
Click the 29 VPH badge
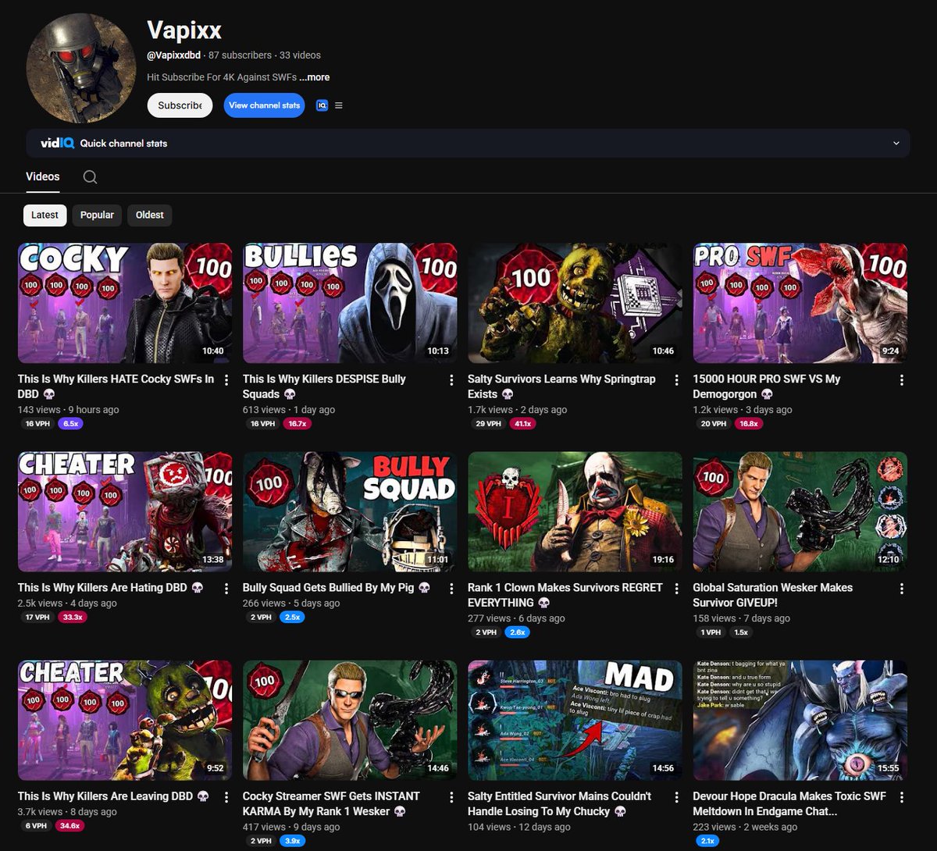[488, 424]
